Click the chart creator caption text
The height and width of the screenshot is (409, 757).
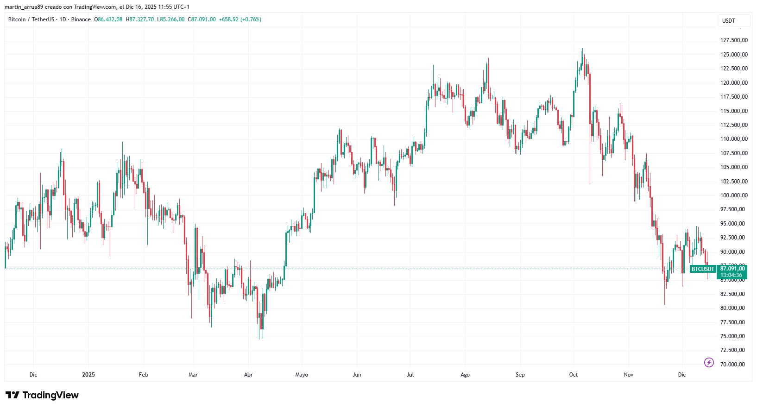pyautogui.click(x=97, y=7)
